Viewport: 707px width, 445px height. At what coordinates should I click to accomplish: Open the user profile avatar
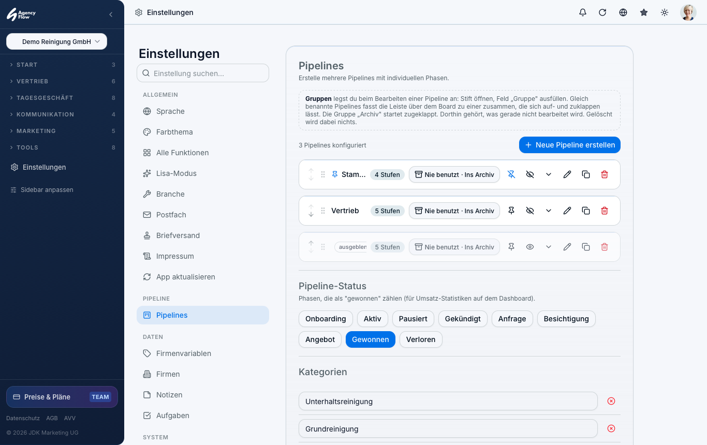pos(688,12)
